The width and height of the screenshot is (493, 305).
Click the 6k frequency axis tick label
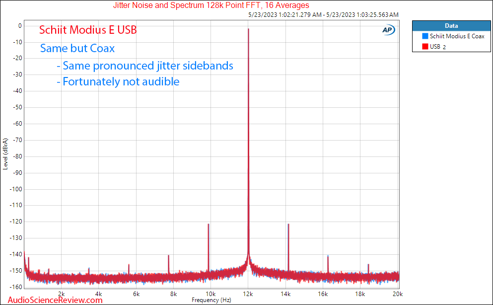pyautogui.click(x=136, y=294)
